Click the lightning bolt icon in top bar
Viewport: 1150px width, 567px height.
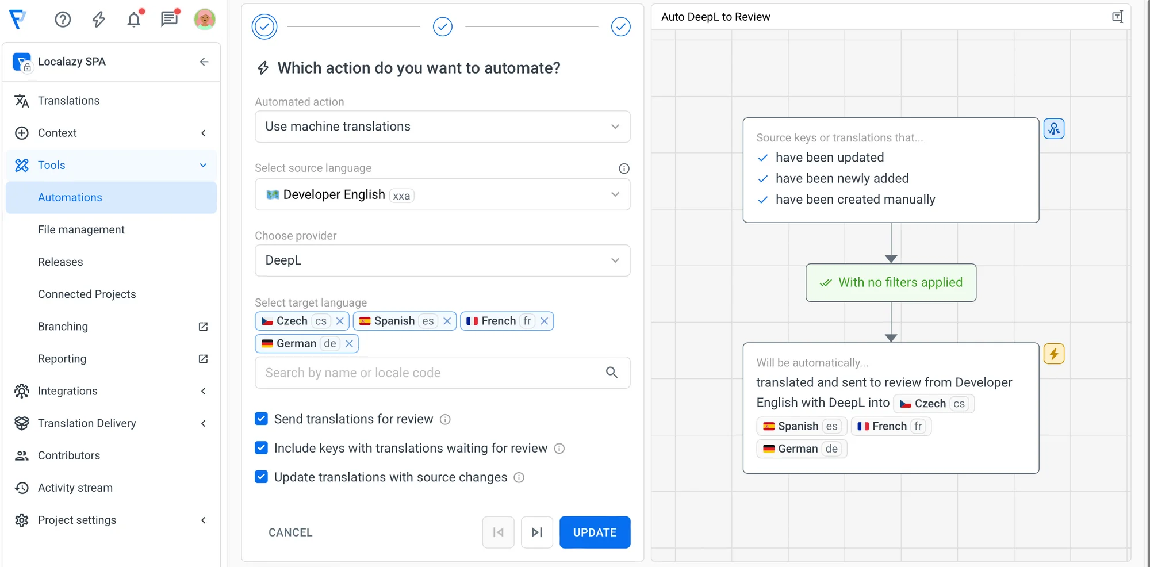tap(99, 20)
